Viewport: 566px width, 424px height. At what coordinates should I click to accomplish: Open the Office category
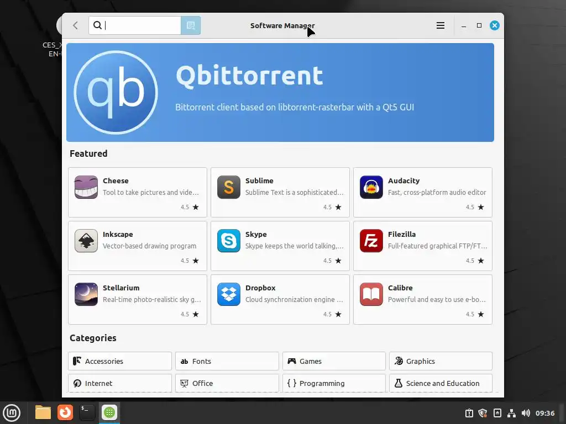point(227,383)
